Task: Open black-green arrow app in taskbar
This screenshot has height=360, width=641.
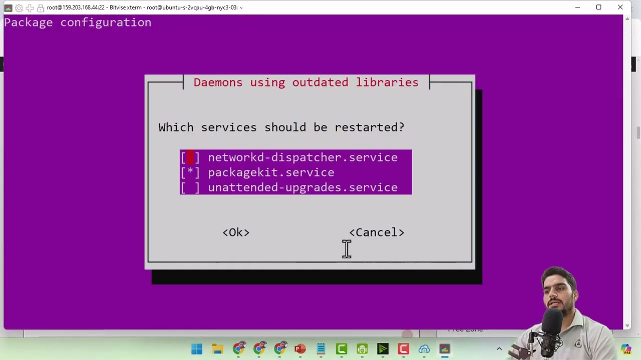Action: coord(383,349)
